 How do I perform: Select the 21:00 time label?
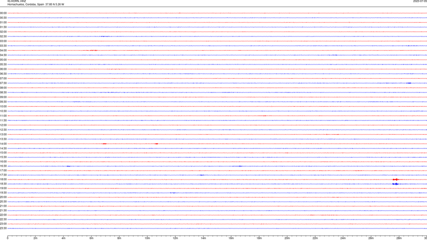coord(3,206)
